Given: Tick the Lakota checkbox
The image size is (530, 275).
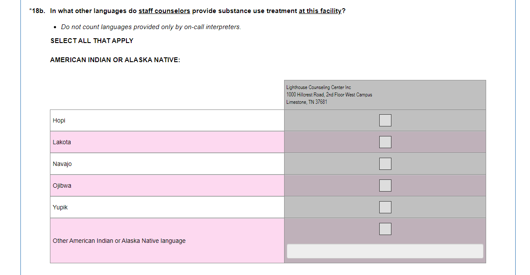Looking at the screenshot, I should 385,142.
